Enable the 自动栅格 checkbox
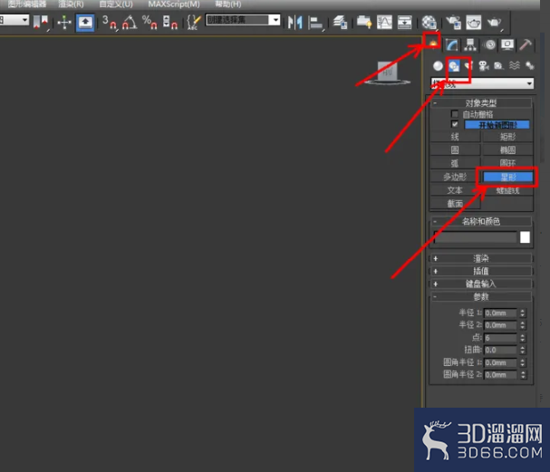550x472 pixels. (x=455, y=114)
